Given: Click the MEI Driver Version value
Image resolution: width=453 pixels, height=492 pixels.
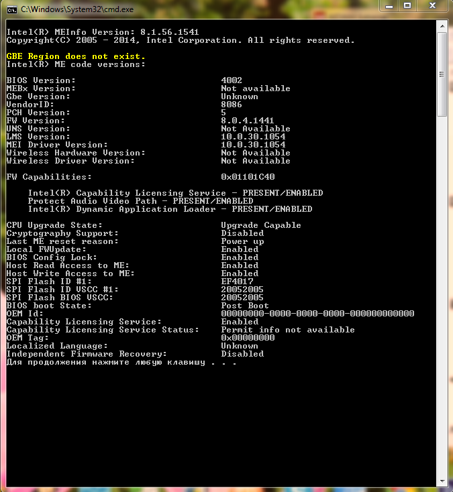Looking at the screenshot, I should 253,145.
